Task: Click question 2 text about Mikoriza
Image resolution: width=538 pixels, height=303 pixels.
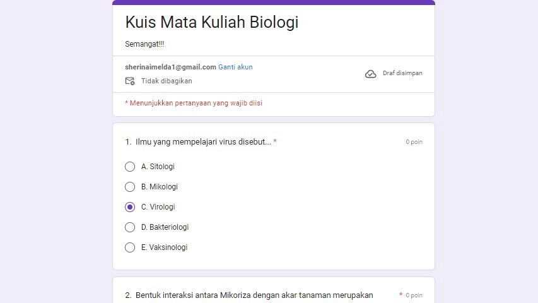Action: 254,295
